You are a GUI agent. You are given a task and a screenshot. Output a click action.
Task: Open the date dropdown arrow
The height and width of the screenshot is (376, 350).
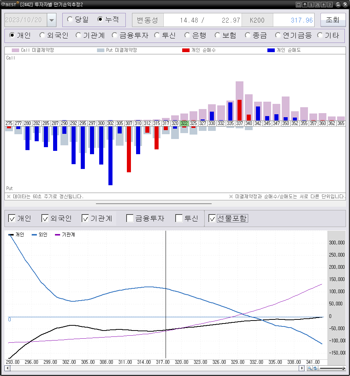[x=52, y=20]
